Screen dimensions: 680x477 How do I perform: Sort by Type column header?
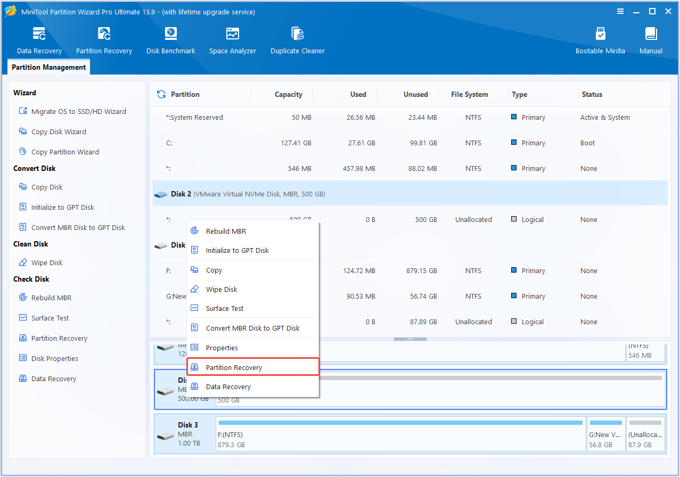[519, 94]
